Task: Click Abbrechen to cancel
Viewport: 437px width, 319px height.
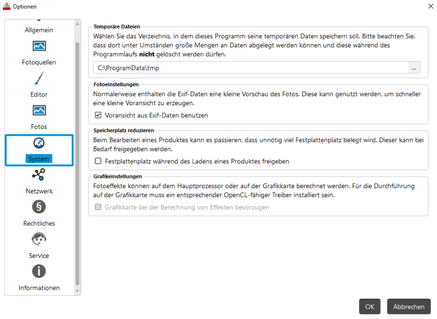Action: pyautogui.click(x=409, y=307)
